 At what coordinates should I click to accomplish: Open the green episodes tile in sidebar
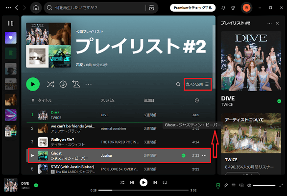click(x=11, y=53)
